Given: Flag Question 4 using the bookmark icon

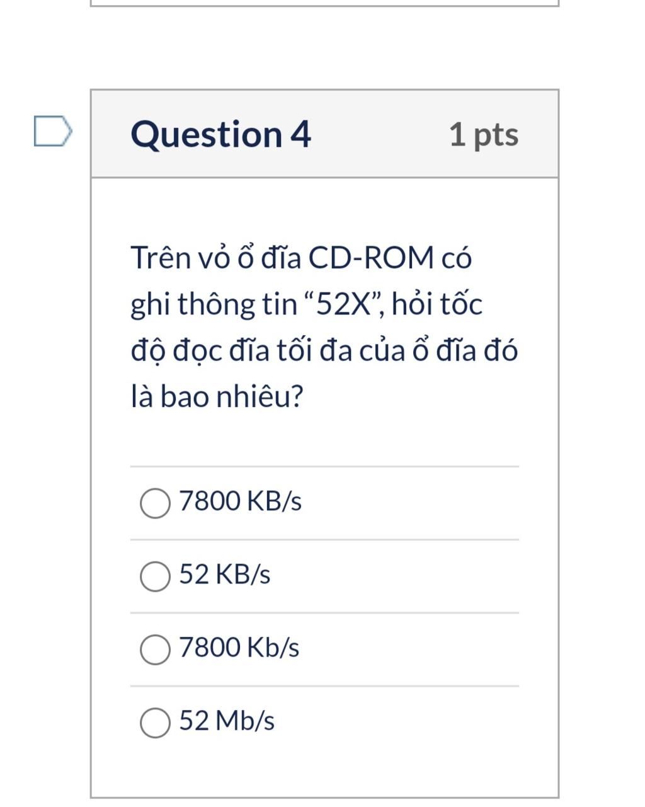Looking at the screenshot, I should 53,131.
